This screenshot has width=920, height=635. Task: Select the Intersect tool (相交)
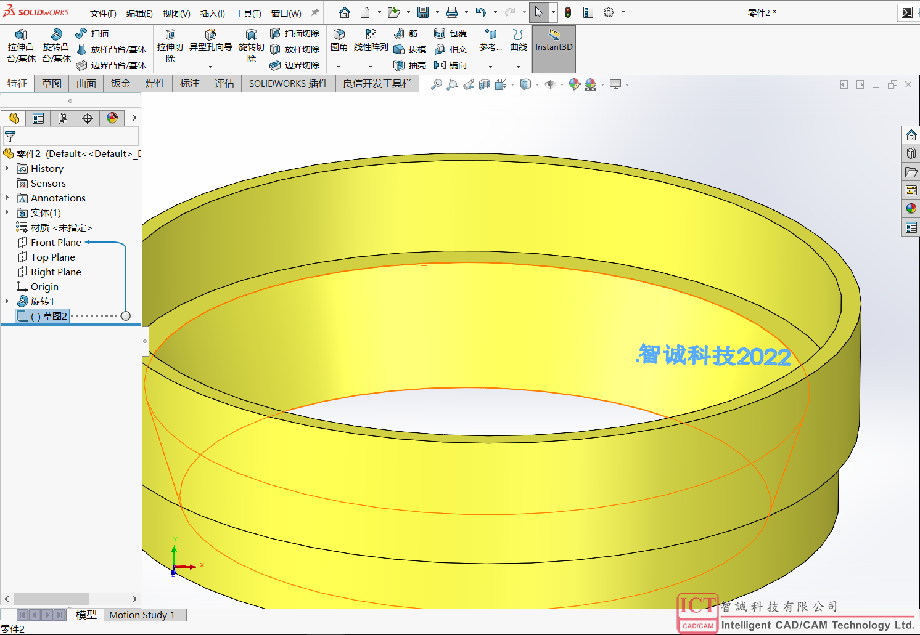450,49
